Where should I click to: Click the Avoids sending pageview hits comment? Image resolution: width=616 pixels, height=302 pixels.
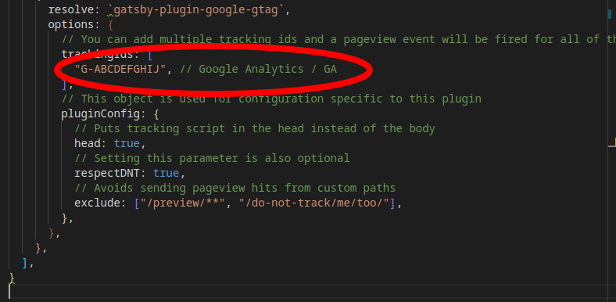[x=235, y=189]
